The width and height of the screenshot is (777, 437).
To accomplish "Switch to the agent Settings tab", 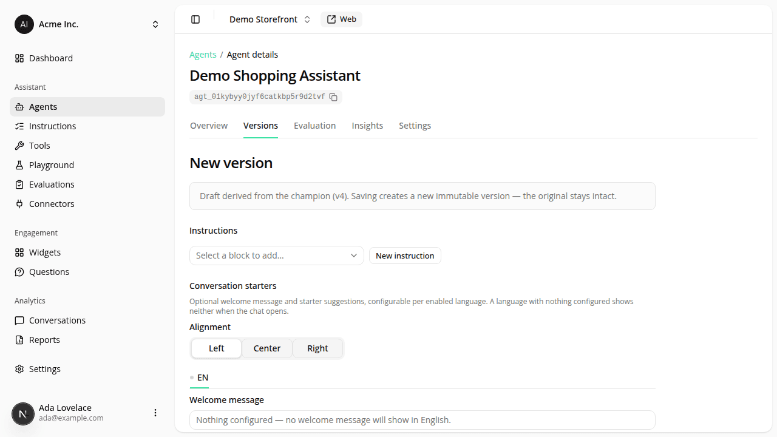I will (x=415, y=126).
